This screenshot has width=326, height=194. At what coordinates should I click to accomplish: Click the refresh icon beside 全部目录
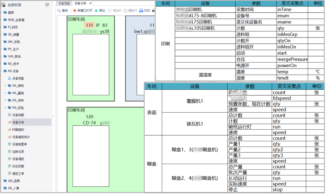pos(47,5)
